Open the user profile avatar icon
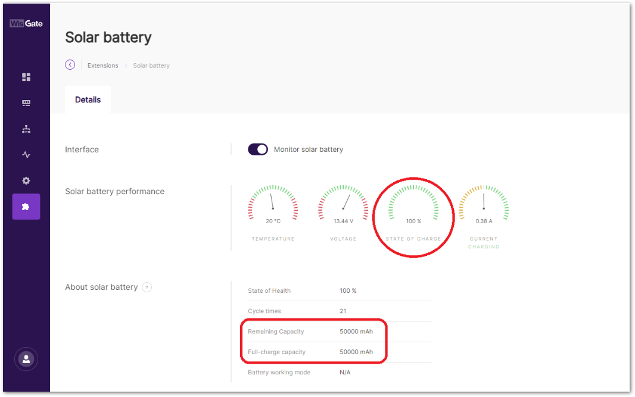This screenshot has height=397, width=635. (x=26, y=358)
